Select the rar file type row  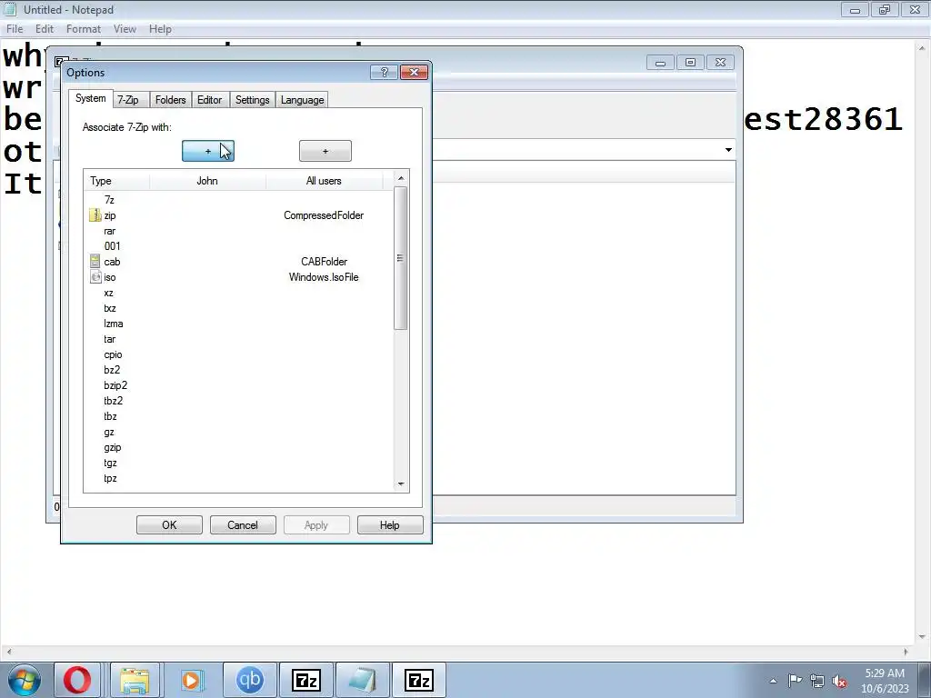239,230
